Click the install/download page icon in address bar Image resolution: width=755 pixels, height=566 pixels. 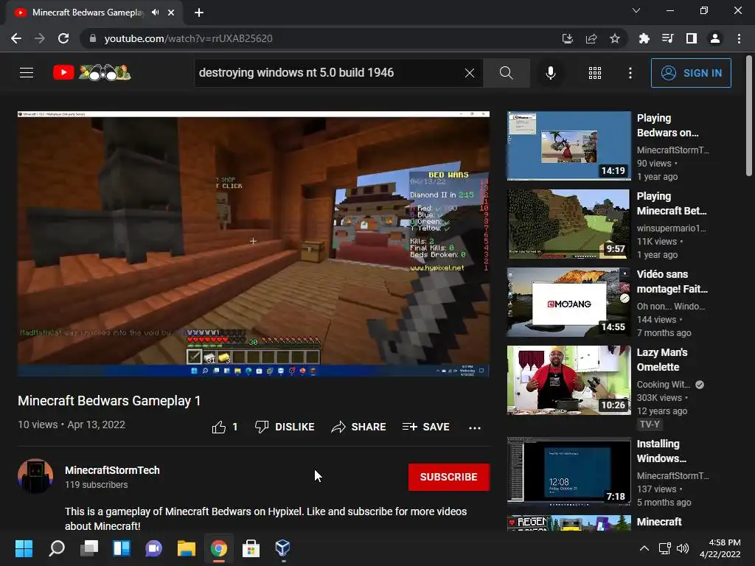[x=568, y=38]
